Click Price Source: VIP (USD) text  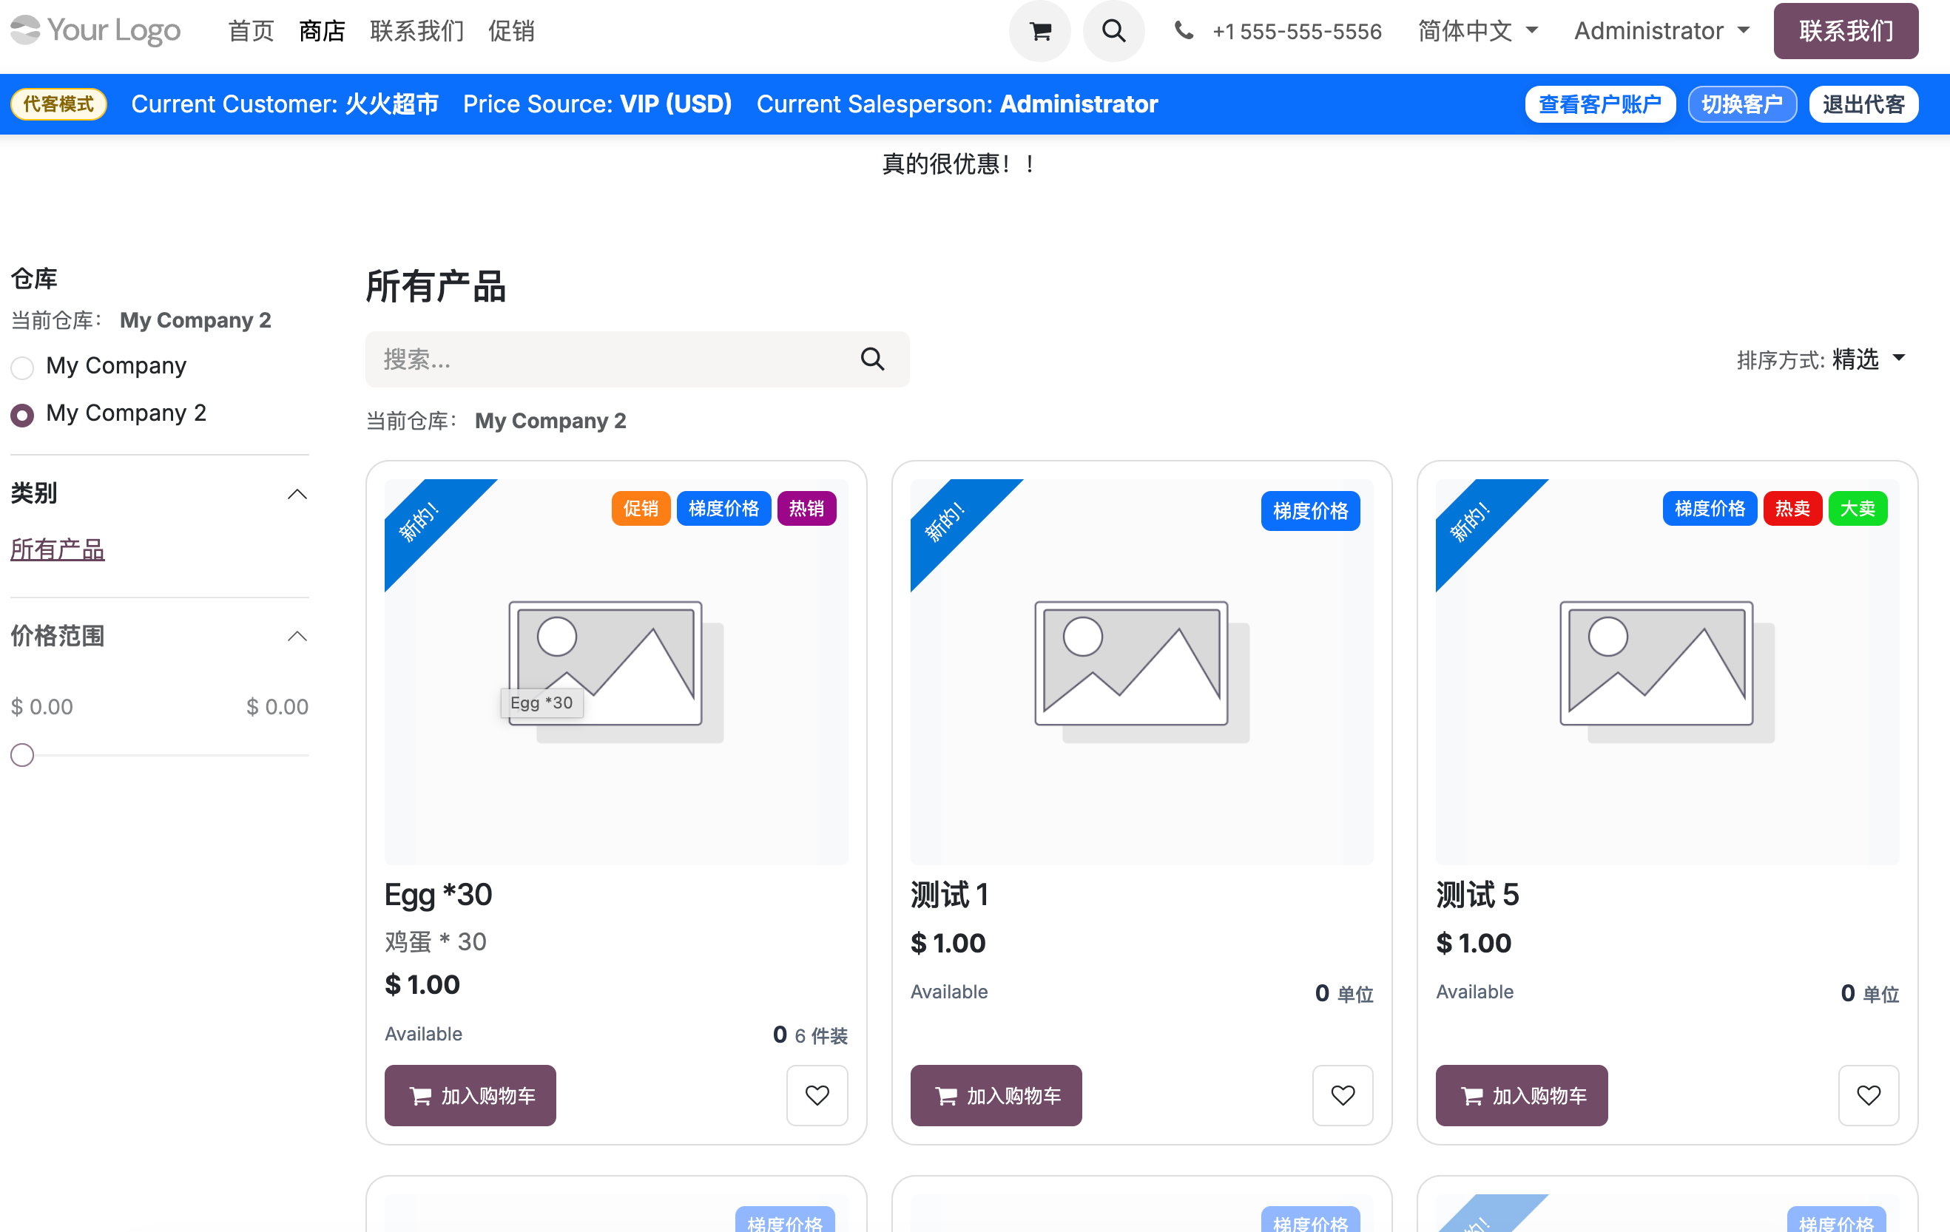pos(597,104)
